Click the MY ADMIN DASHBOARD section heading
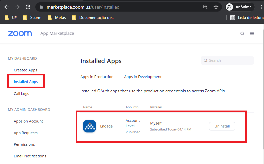 [x=29, y=110]
